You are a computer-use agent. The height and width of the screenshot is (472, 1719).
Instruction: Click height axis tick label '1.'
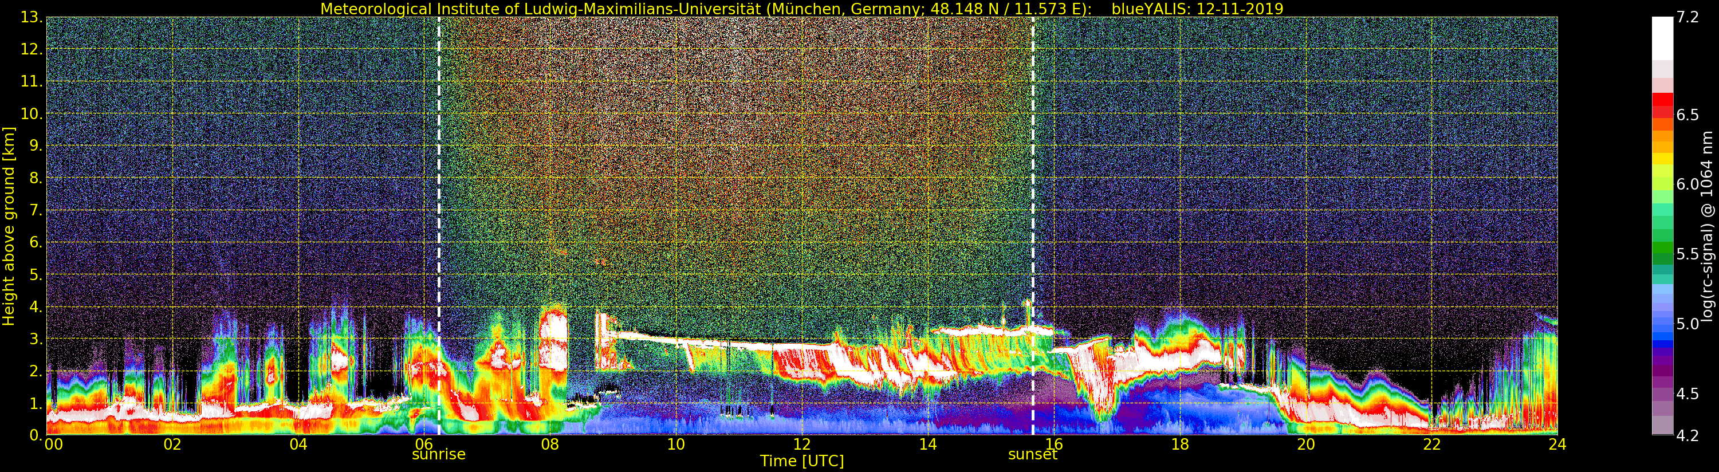pos(36,403)
